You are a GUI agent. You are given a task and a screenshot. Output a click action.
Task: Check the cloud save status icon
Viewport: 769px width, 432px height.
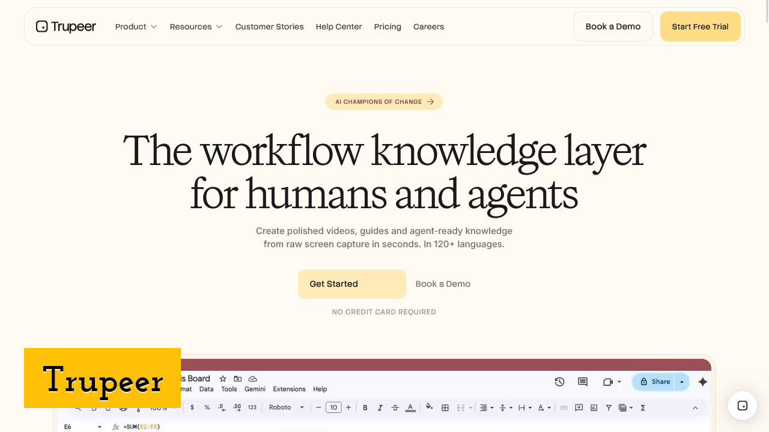(x=253, y=379)
